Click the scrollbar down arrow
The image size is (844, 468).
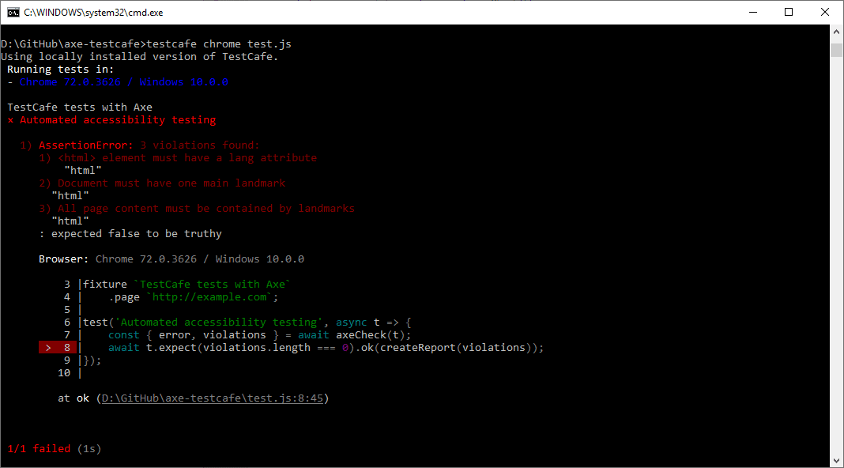(x=836, y=460)
